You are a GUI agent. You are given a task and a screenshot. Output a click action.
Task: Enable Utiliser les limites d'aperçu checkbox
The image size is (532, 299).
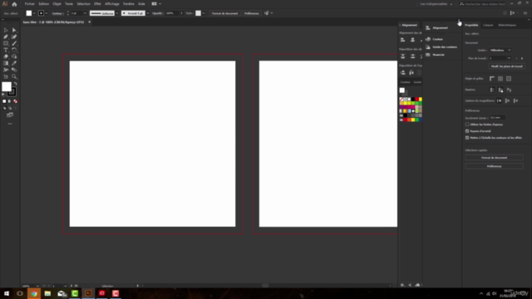point(467,125)
